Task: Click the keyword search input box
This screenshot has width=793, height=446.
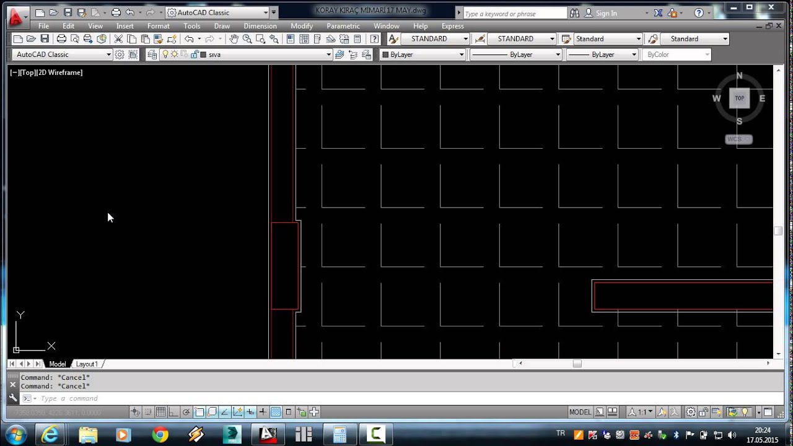Action: [515, 13]
